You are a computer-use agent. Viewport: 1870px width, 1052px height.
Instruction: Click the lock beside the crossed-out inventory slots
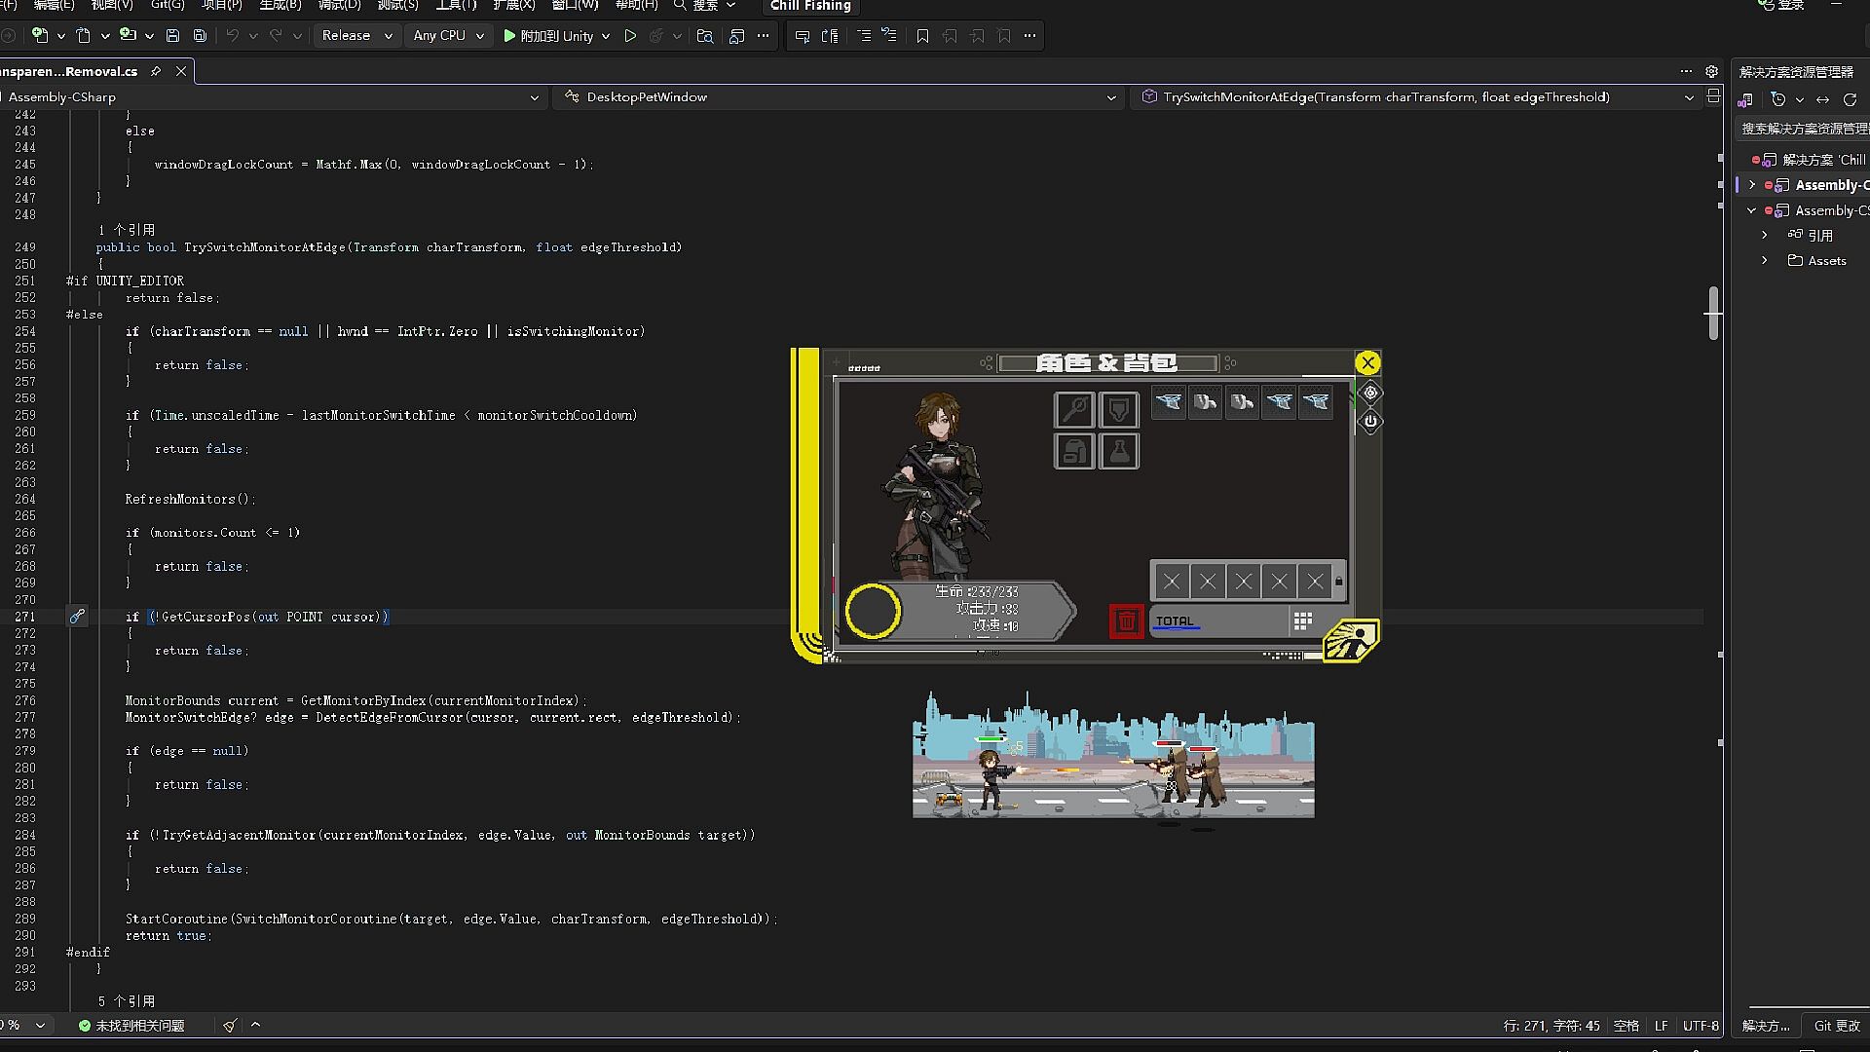pos(1338,582)
